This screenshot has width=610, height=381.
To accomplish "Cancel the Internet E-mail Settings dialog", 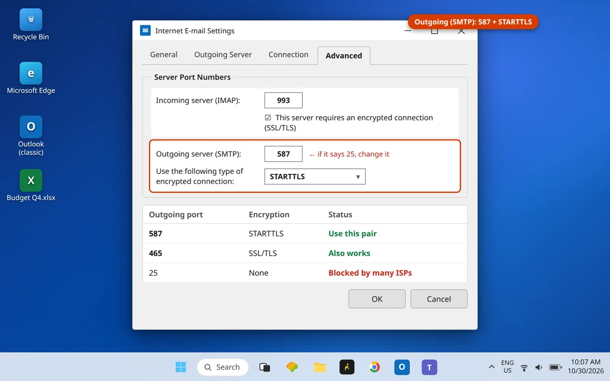I will point(439,299).
